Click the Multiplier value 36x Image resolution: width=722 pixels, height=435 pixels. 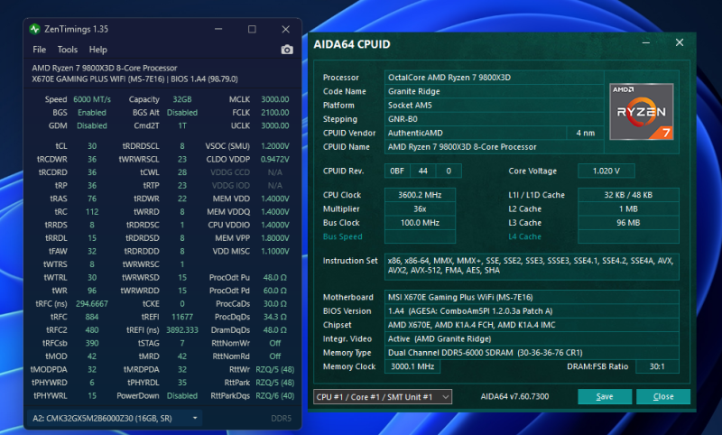pyautogui.click(x=420, y=208)
